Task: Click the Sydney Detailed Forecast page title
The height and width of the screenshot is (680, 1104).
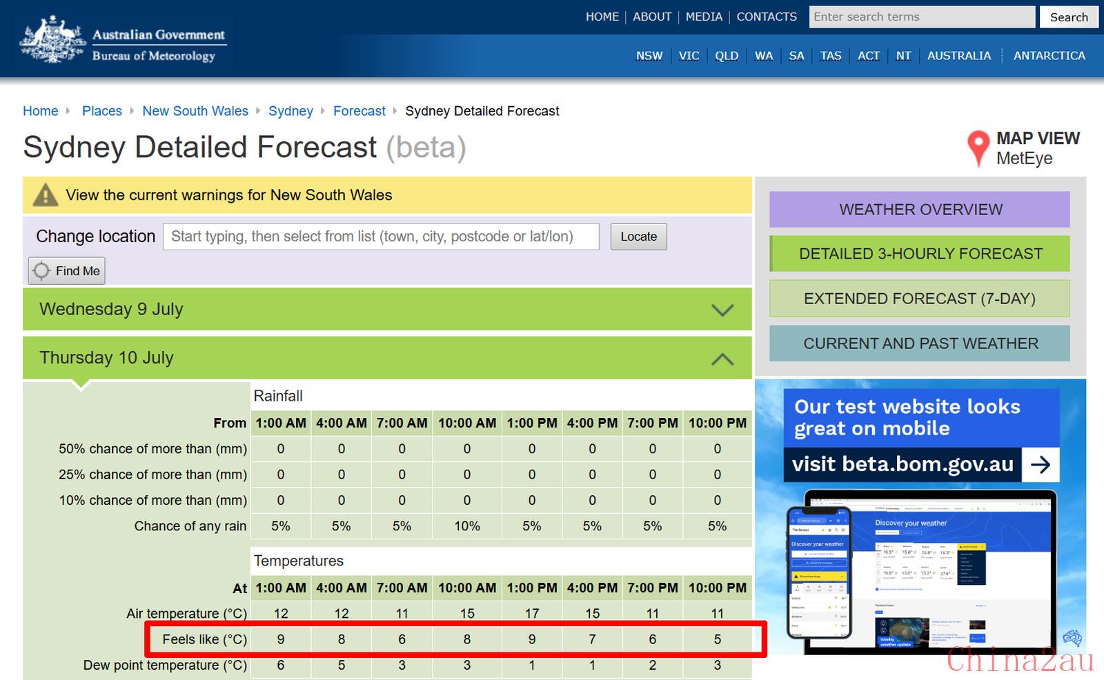Action: [x=244, y=148]
